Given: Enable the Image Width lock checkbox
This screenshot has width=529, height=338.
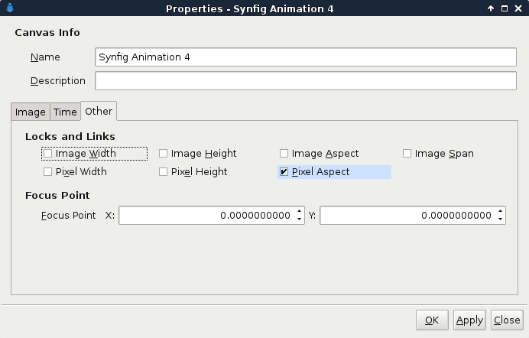Looking at the screenshot, I should 47,154.
